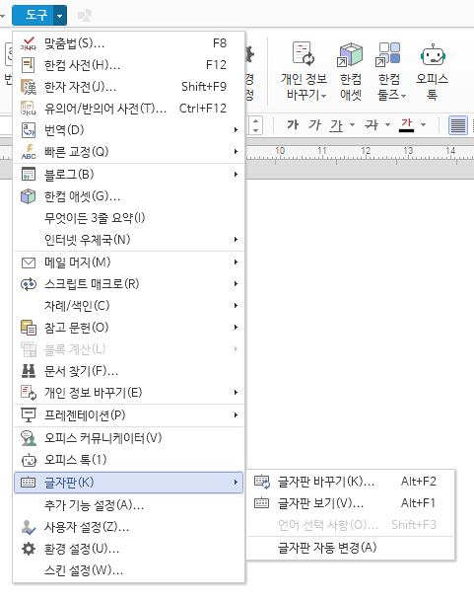Image resolution: width=474 pixels, height=600 pixels.
Task: Click the 사용자 설정 person icon
Action: pos(29,527)
